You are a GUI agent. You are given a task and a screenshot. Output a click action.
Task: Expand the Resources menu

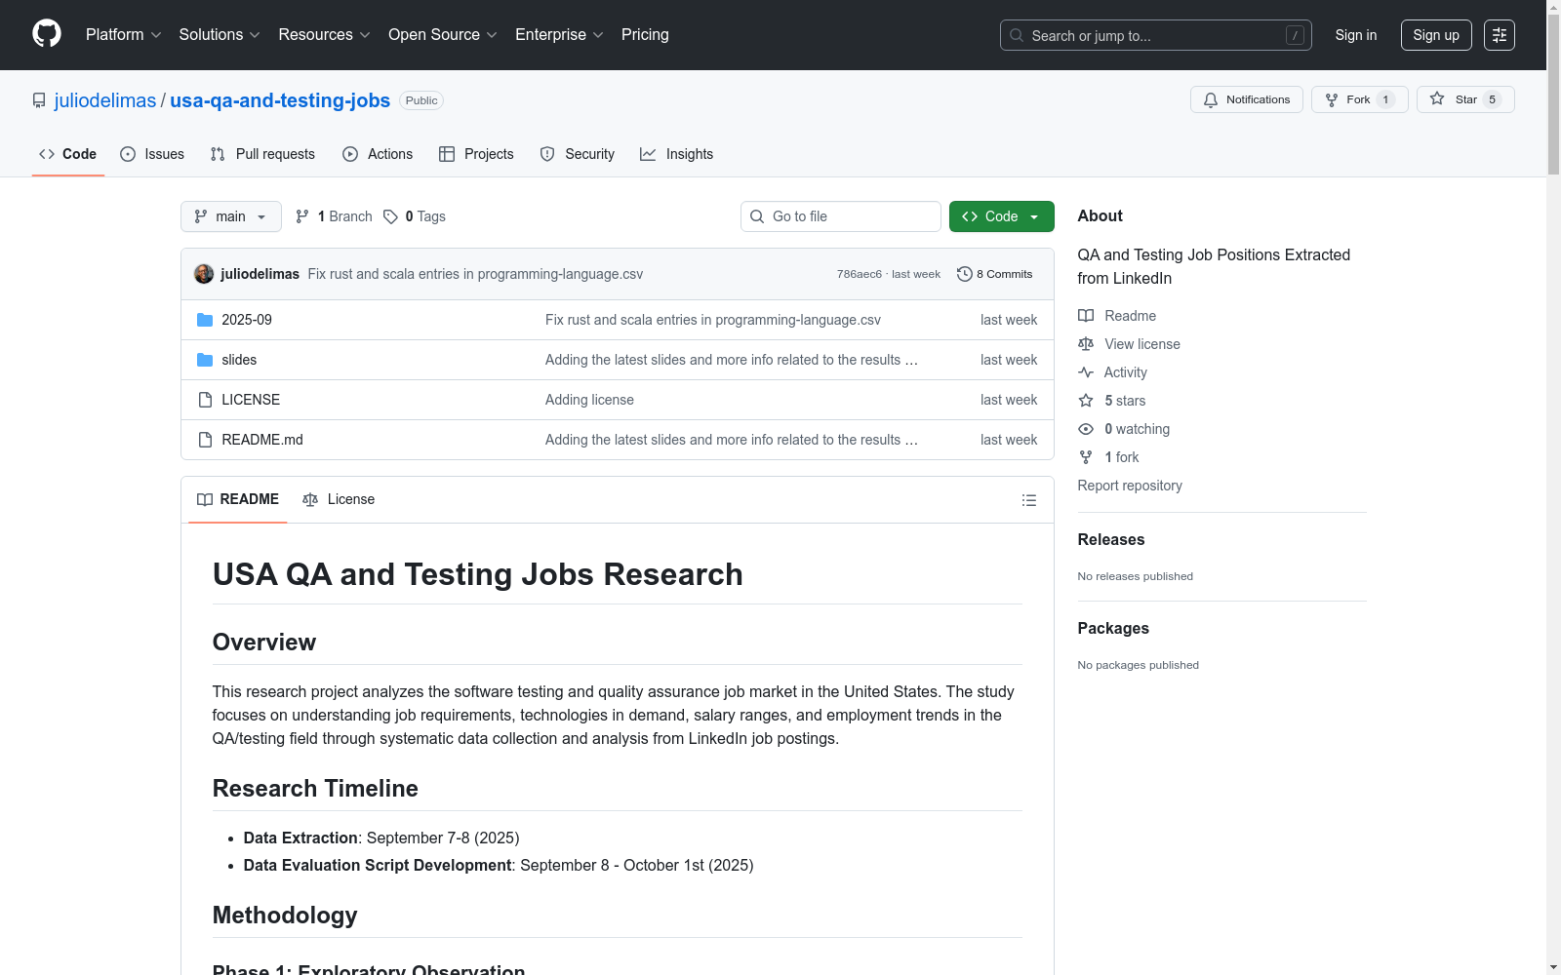[324, 35]
